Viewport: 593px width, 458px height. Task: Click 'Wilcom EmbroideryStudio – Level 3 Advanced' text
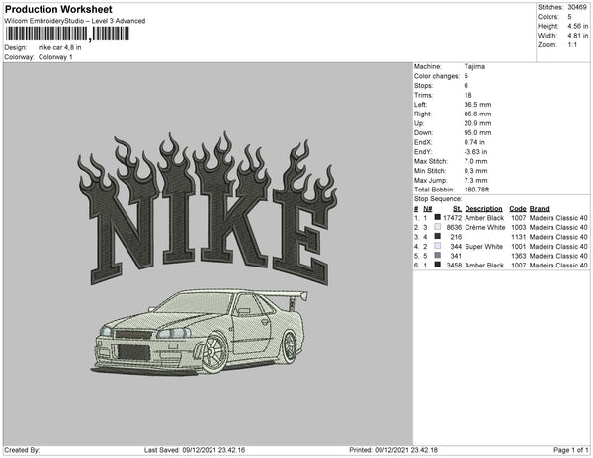pos(75,21)
